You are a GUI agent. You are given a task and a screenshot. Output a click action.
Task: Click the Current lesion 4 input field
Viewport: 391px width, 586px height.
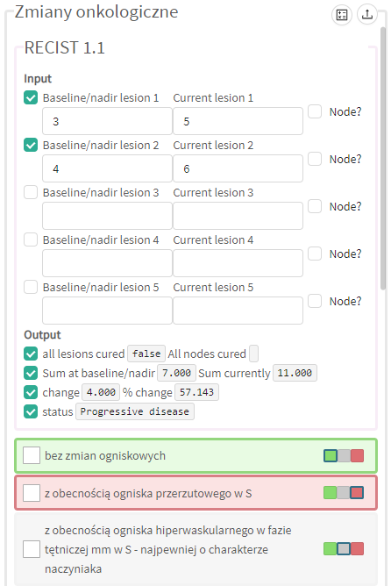(x=238, y=263)
